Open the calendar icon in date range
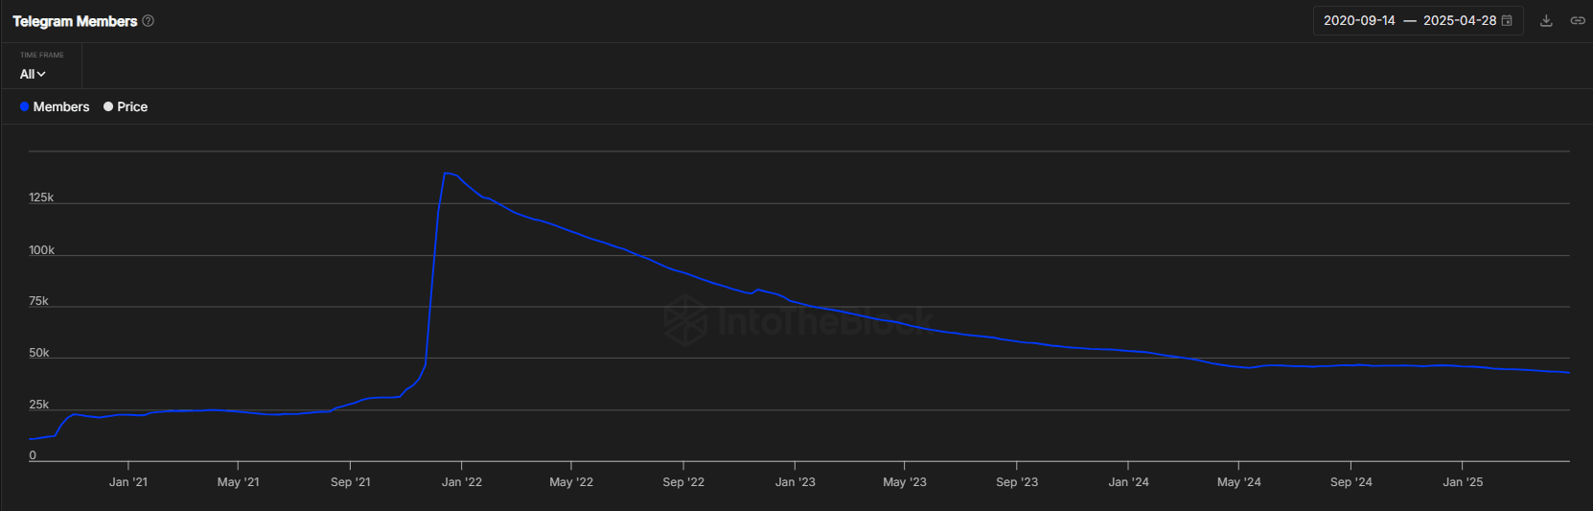 click(1507, 20)
